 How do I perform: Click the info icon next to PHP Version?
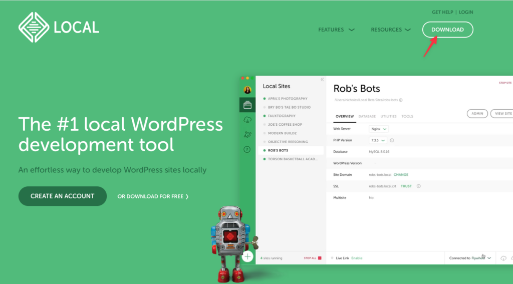point(392,140)
